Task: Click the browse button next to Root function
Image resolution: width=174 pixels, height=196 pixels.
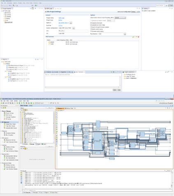Action: click(x=125, y=34)
